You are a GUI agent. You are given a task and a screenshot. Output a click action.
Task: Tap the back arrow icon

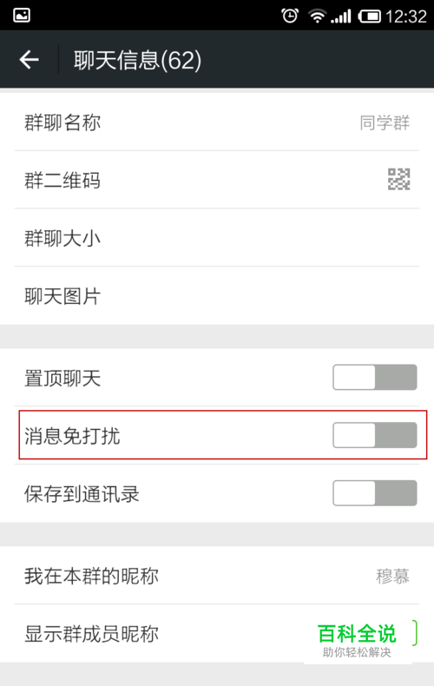29,60
